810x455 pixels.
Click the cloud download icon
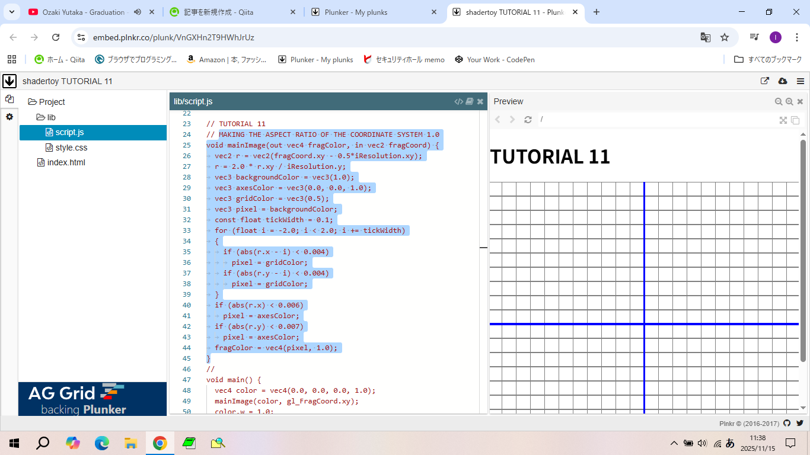coord(782,81)
